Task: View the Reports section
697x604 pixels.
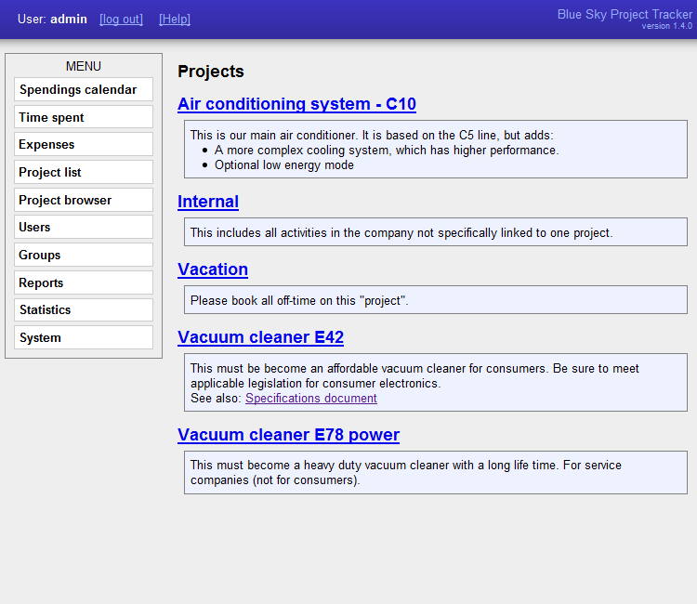Action: pyautogui.click(x=83, y=282)
